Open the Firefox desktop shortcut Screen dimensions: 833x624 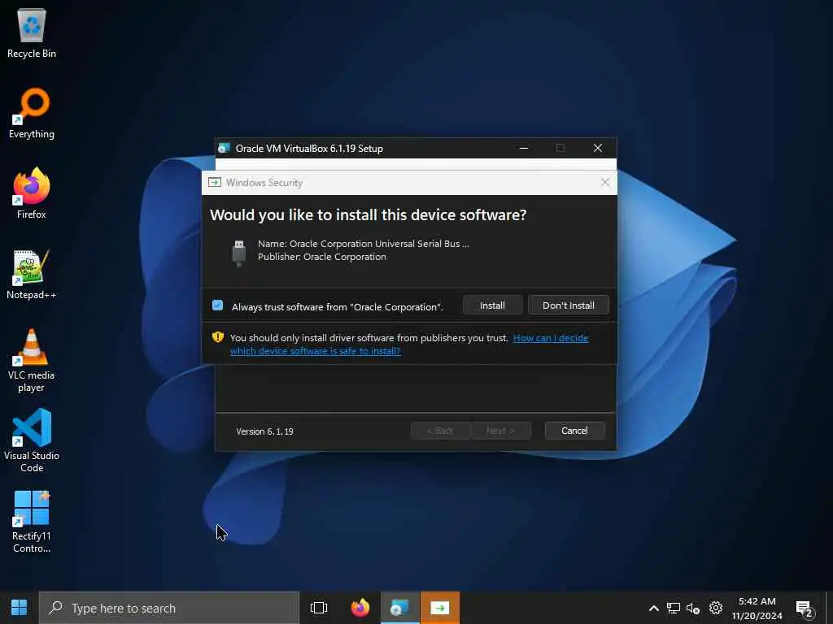(x=32, y=193)
